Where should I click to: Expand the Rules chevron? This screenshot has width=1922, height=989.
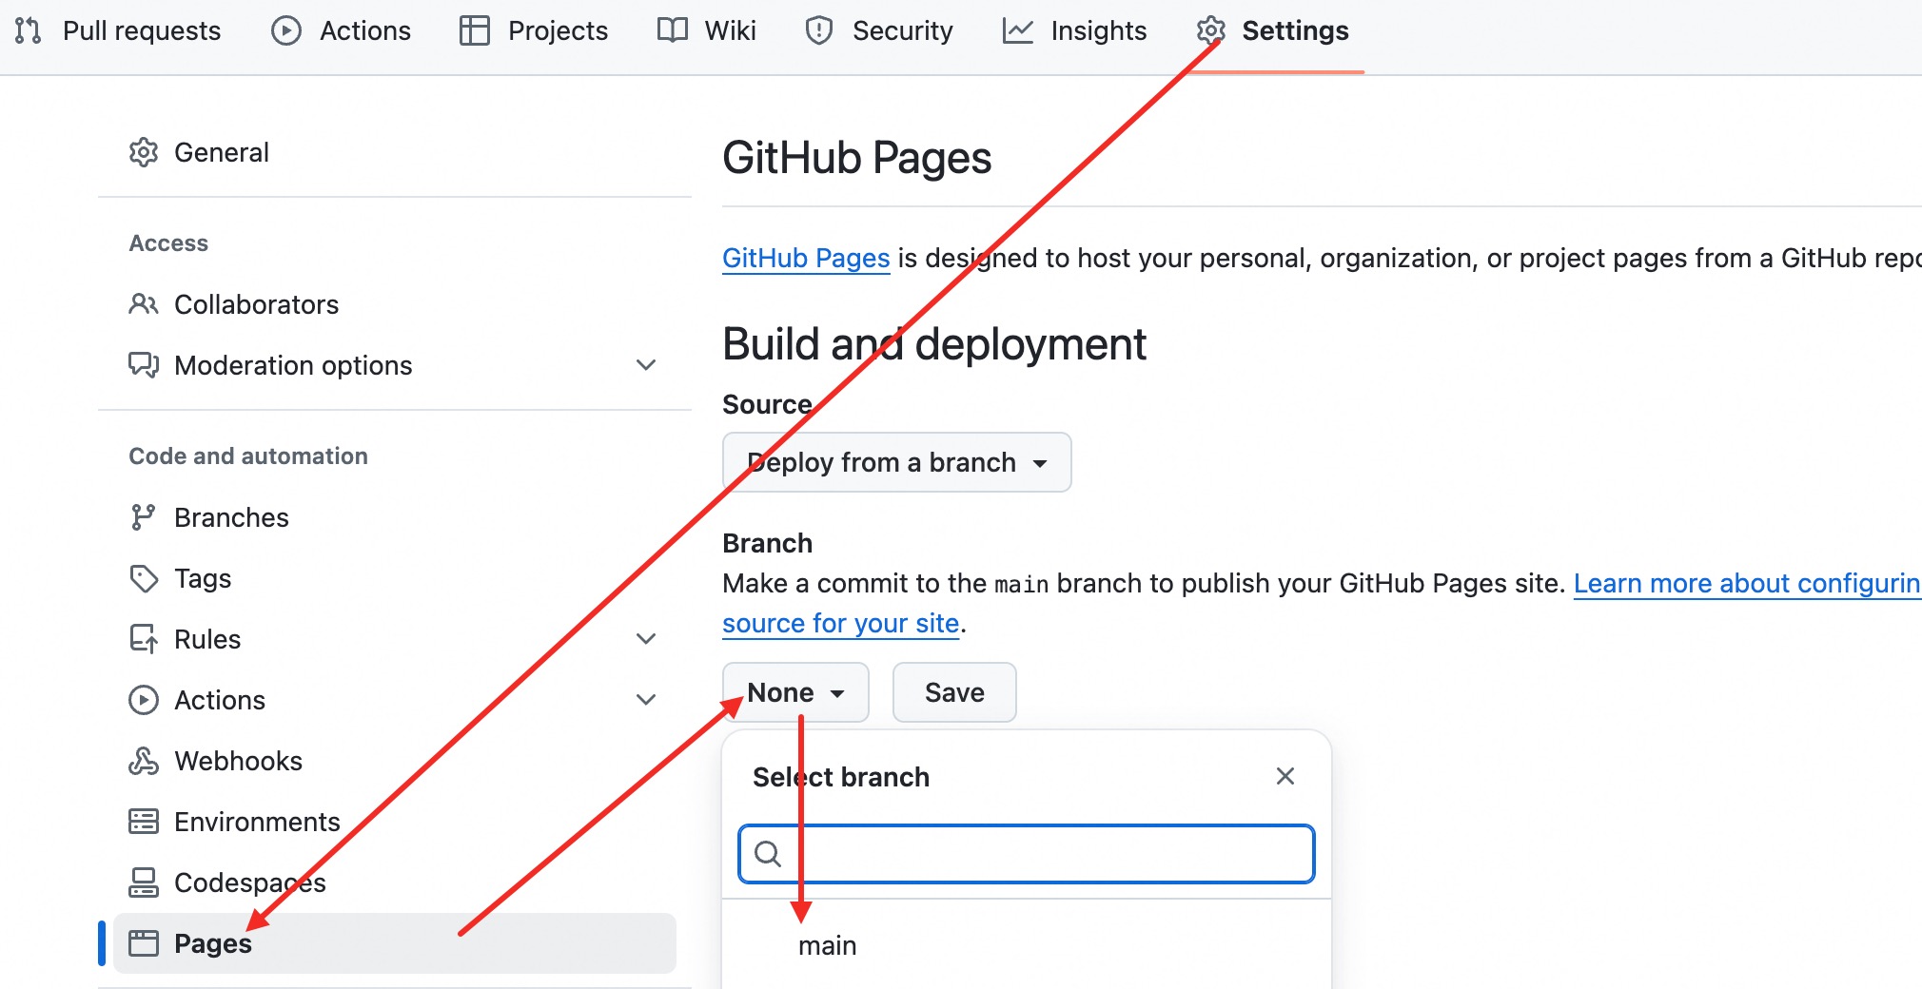coord(646,639)
